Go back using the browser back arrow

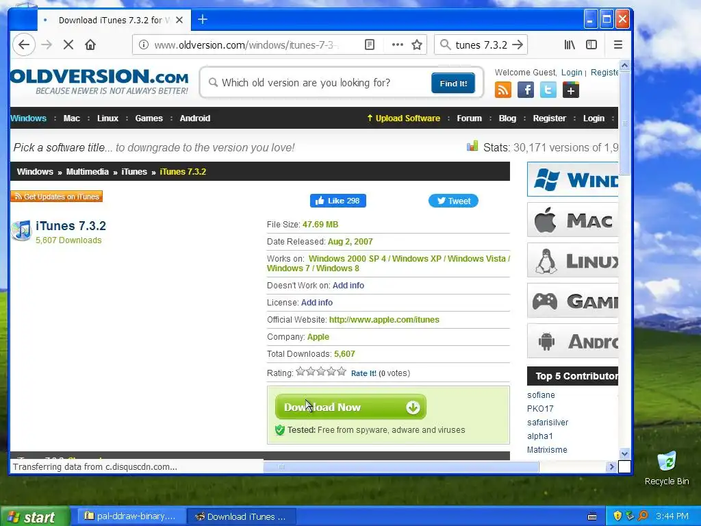pyautogui.click(x=24, y=45)
